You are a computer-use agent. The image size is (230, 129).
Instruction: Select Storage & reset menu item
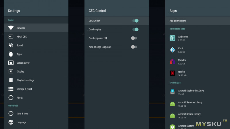24,89
